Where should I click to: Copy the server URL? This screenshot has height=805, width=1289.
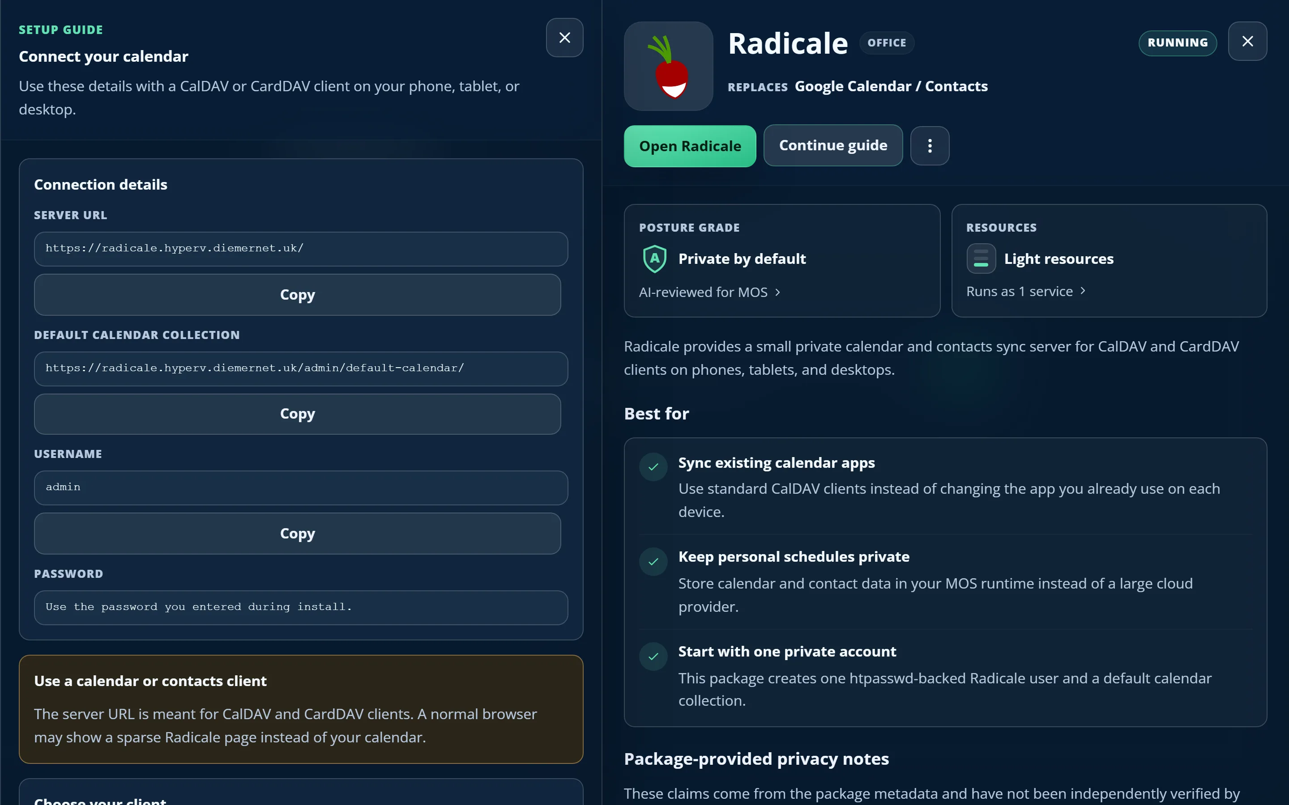point(297,294)
